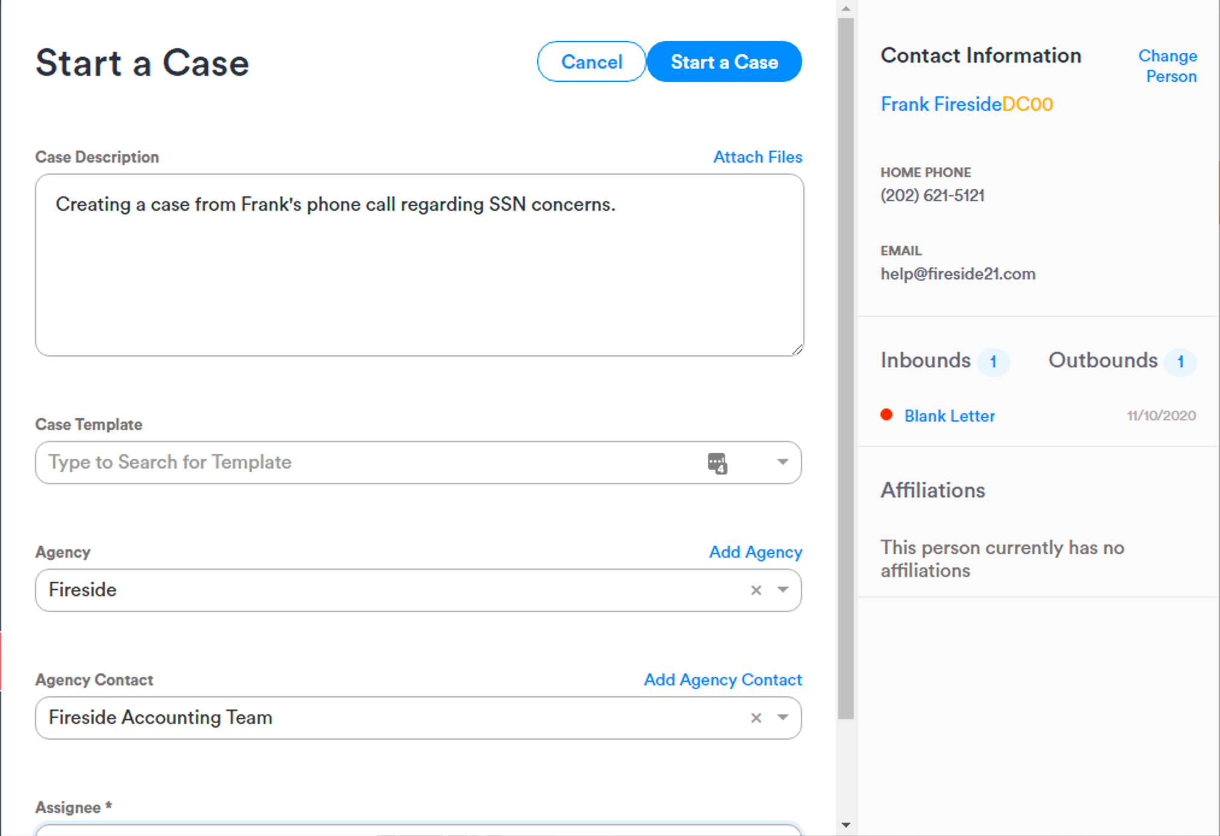Click the email help@fireside21.com

958,274
